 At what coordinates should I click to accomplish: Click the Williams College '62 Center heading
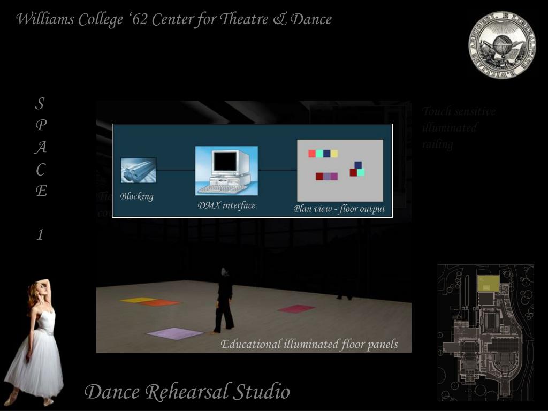click(x=174, y=19)
